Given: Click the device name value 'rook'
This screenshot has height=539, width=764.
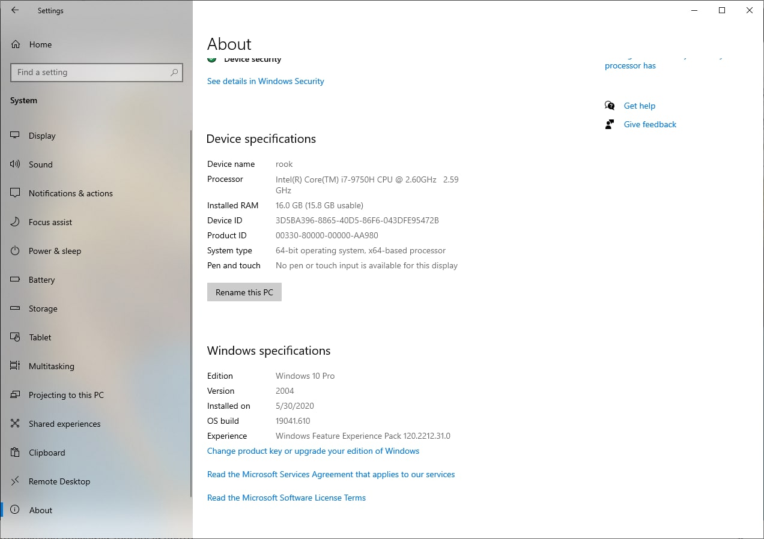Looking at the screenshot, I should tap(284, 164).
